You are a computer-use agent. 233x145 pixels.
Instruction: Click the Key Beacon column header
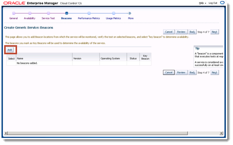point(145,57)
